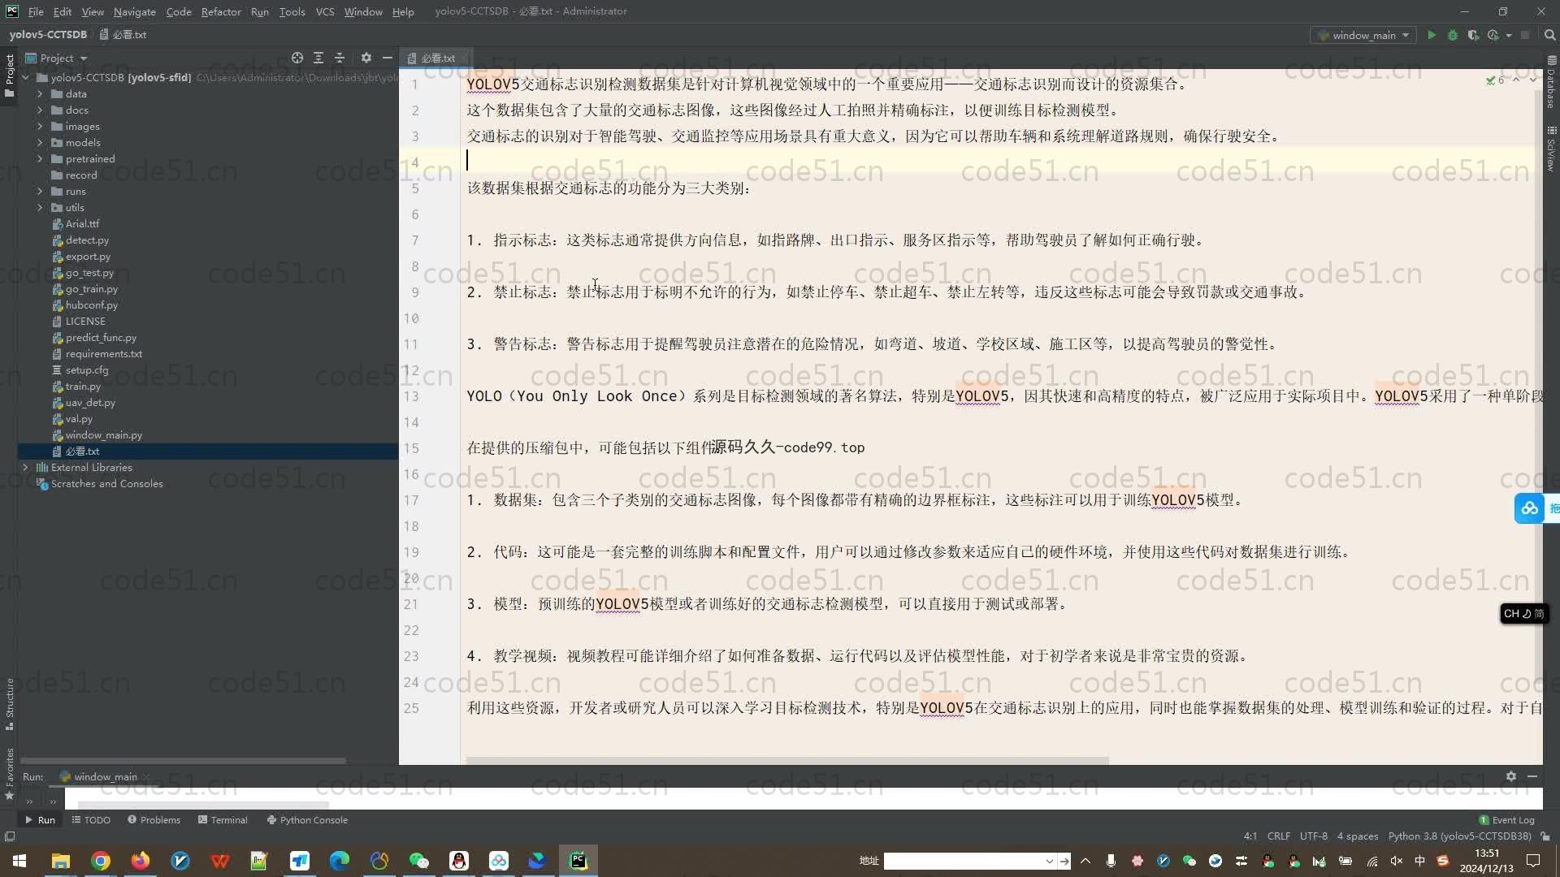Click the editor horizontal scrollbar

(786, 760)
